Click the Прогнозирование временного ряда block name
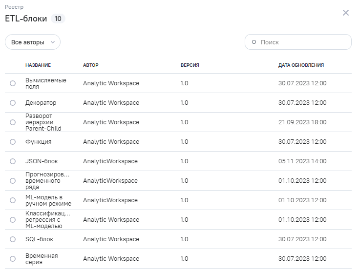The width and height of the screenshot is (359, 270). coord(47,181)
